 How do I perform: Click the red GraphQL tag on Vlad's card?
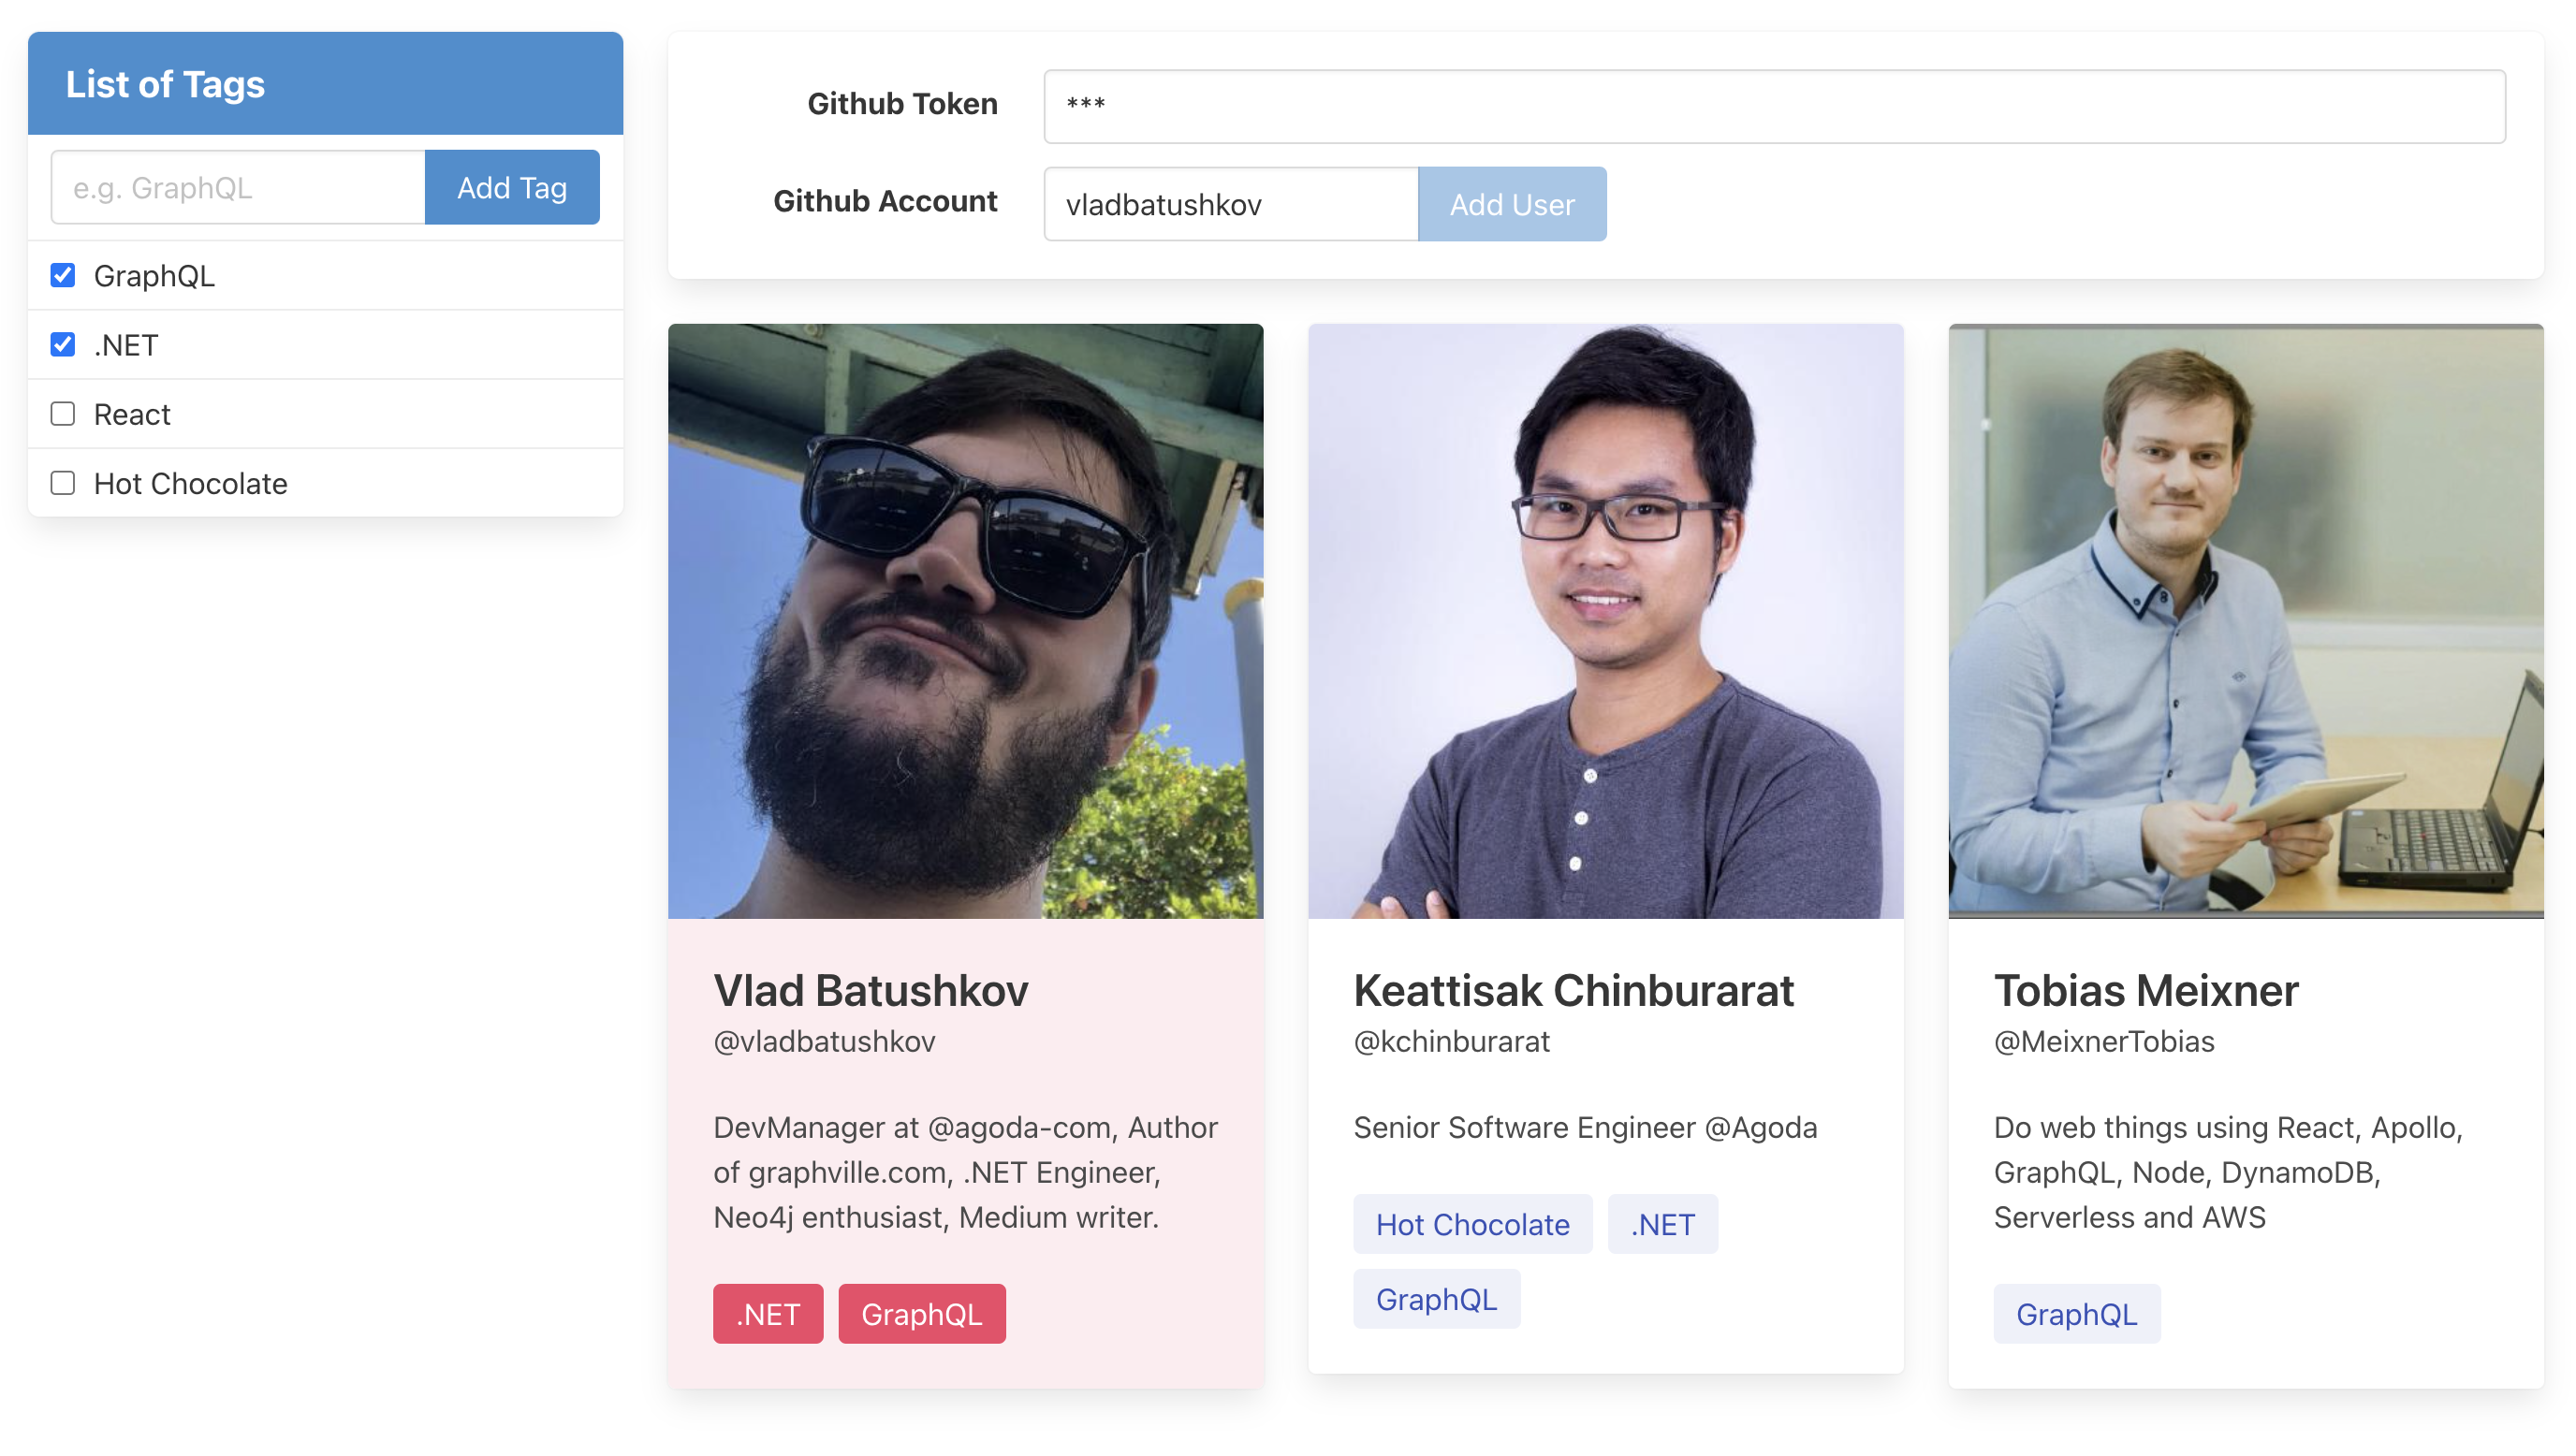921,1313
